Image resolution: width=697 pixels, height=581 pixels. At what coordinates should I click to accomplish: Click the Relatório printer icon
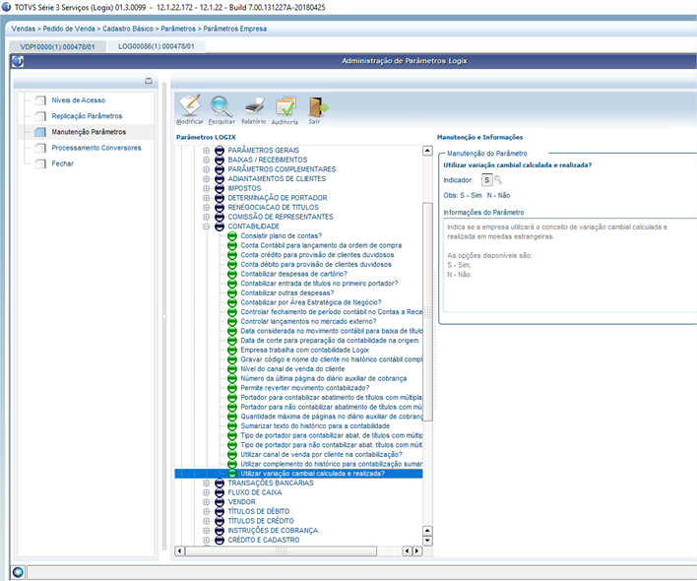click(x=254, y=105)
